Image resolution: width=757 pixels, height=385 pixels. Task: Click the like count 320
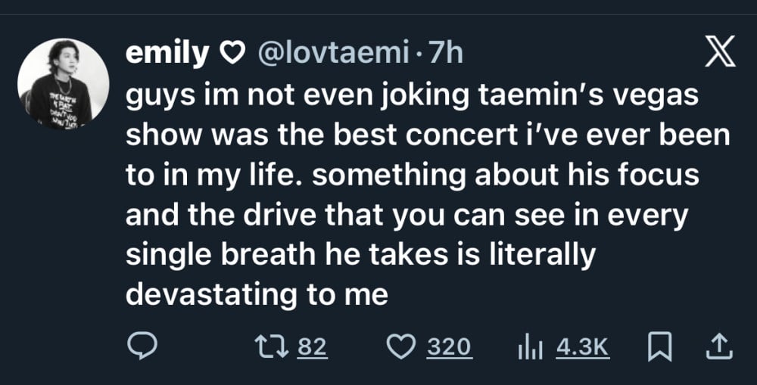450,347
